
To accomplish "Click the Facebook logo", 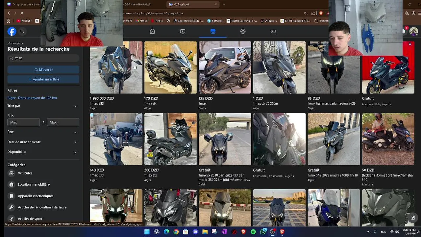I will (x=12, y=31).
